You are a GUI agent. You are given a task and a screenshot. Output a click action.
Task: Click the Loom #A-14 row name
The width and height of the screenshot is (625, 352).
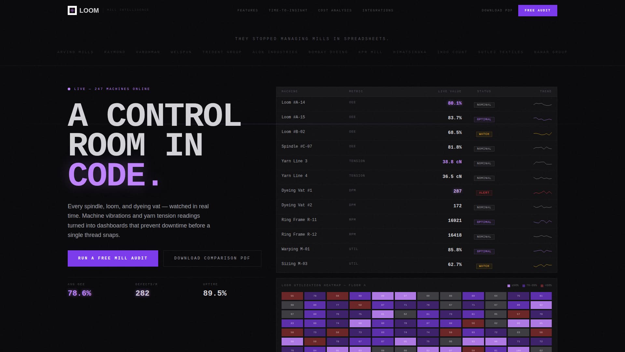[293, 102]
